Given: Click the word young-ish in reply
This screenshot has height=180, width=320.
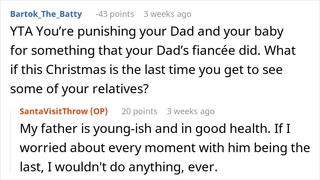Looking at the screenshot, I should (122, 129).
